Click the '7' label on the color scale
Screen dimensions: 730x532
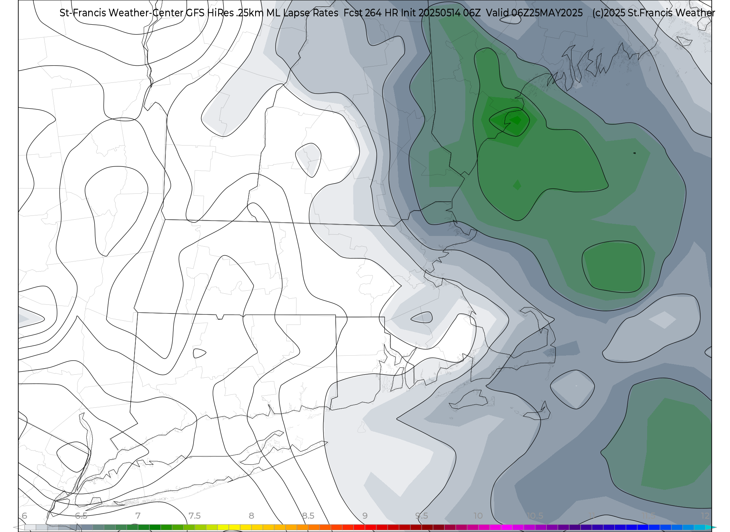tap(138, 516)
